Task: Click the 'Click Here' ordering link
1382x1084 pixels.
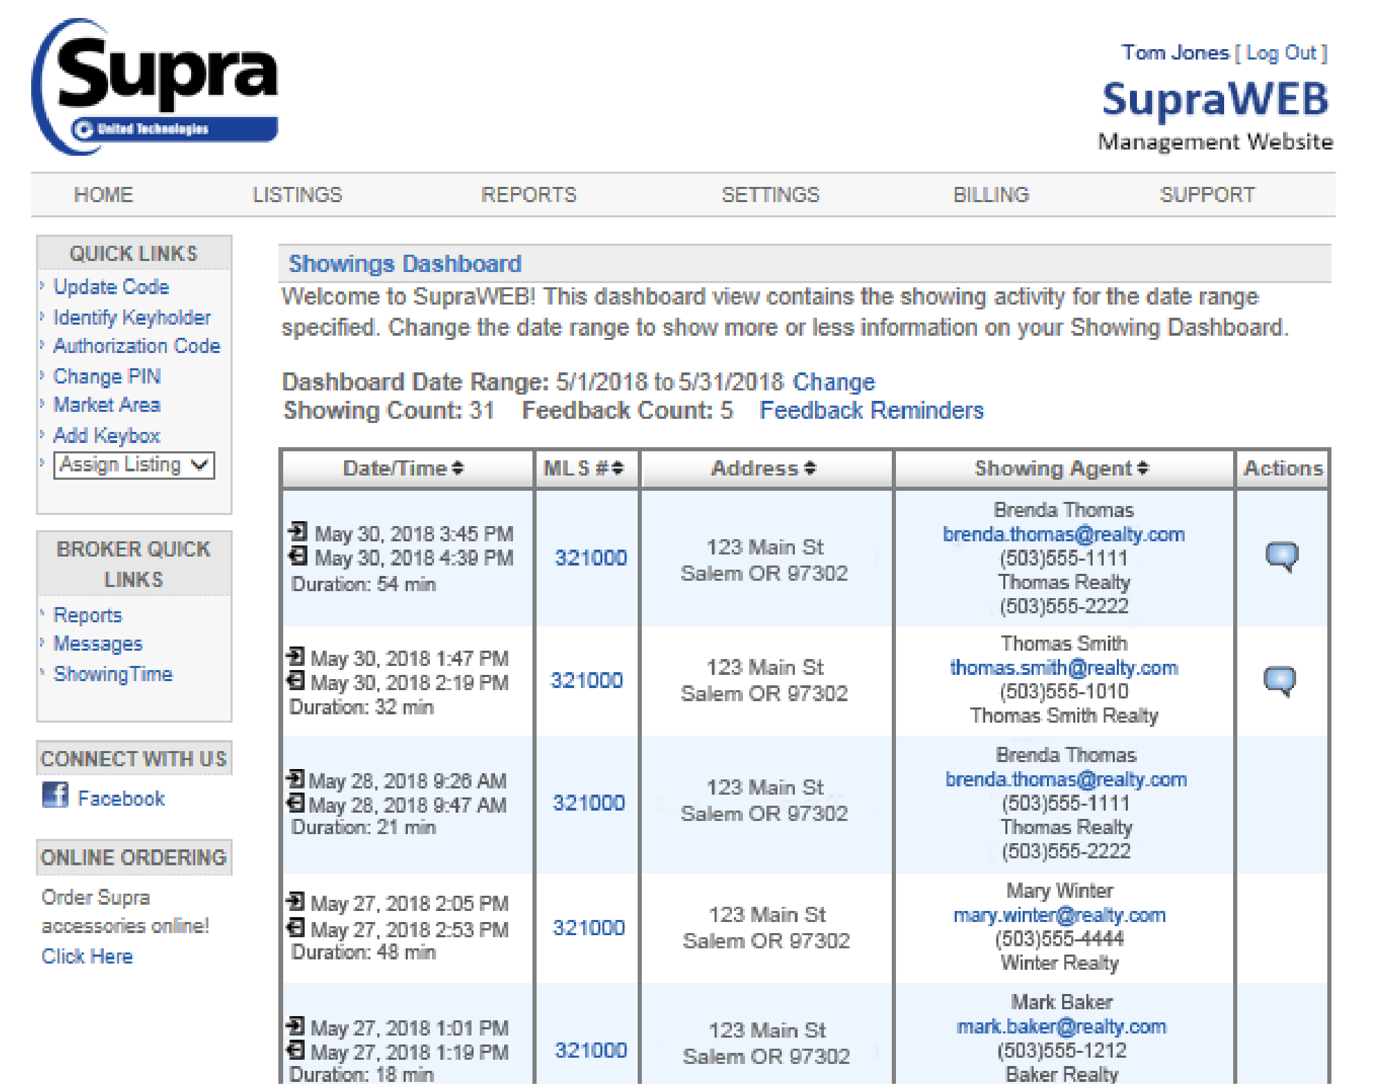Action: coord(87,957)
